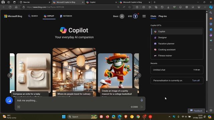
Task: Open the hamburger menu
Action: [144, 16]
